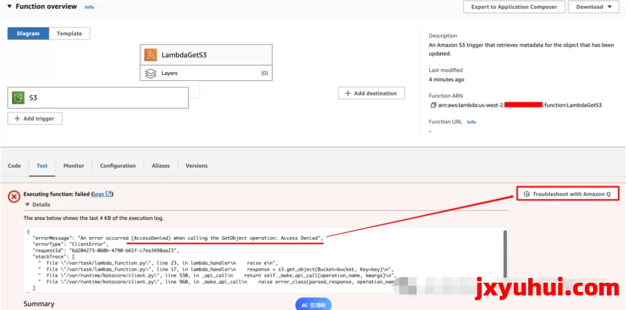The height and width of the screenshot is (310, 629).
Task: Click the S3 bucket trigger icon
Action: pos(18,97)
